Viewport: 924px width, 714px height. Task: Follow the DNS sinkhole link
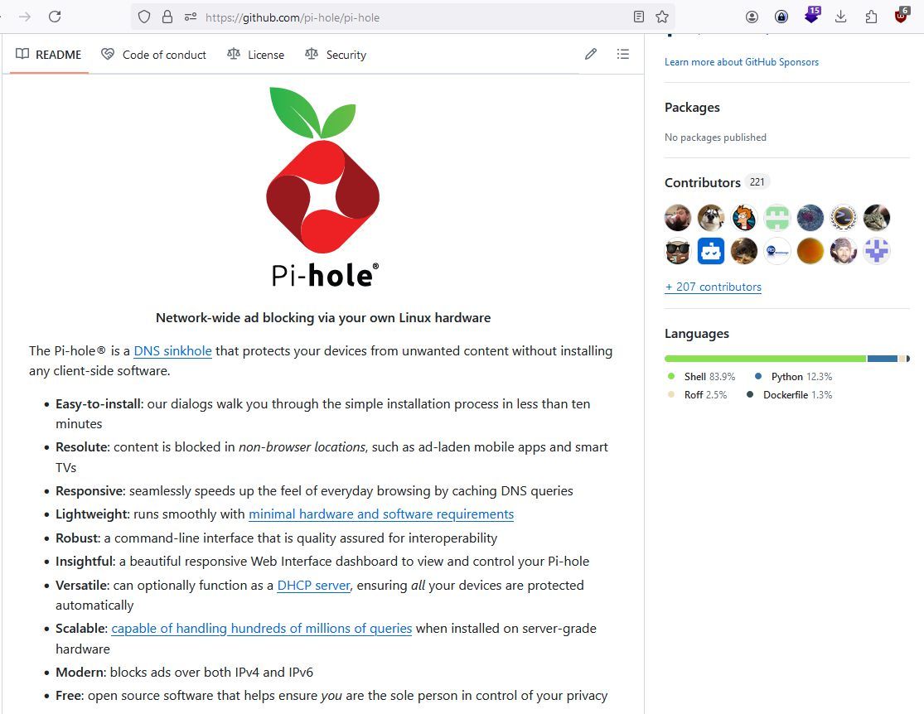(172, 350)
